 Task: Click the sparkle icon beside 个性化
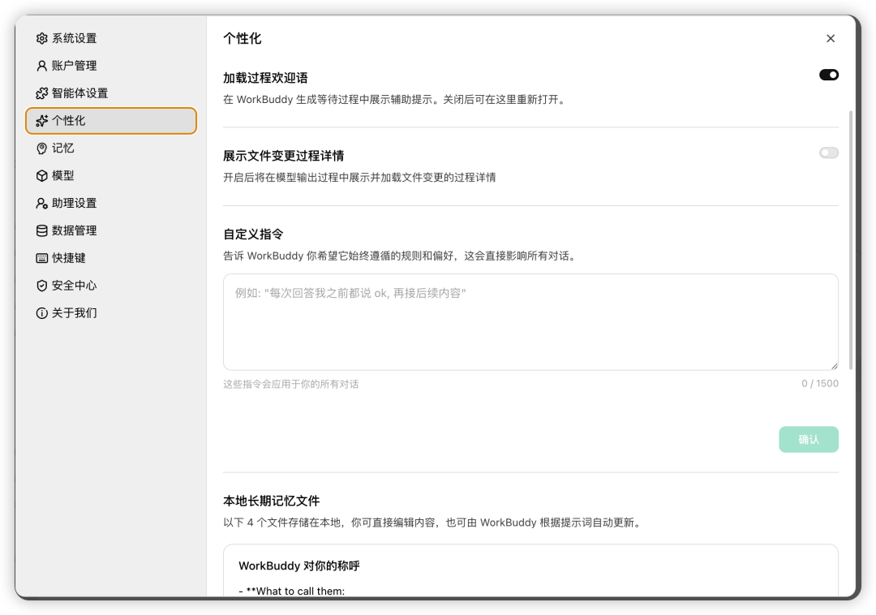pos(41,121)
